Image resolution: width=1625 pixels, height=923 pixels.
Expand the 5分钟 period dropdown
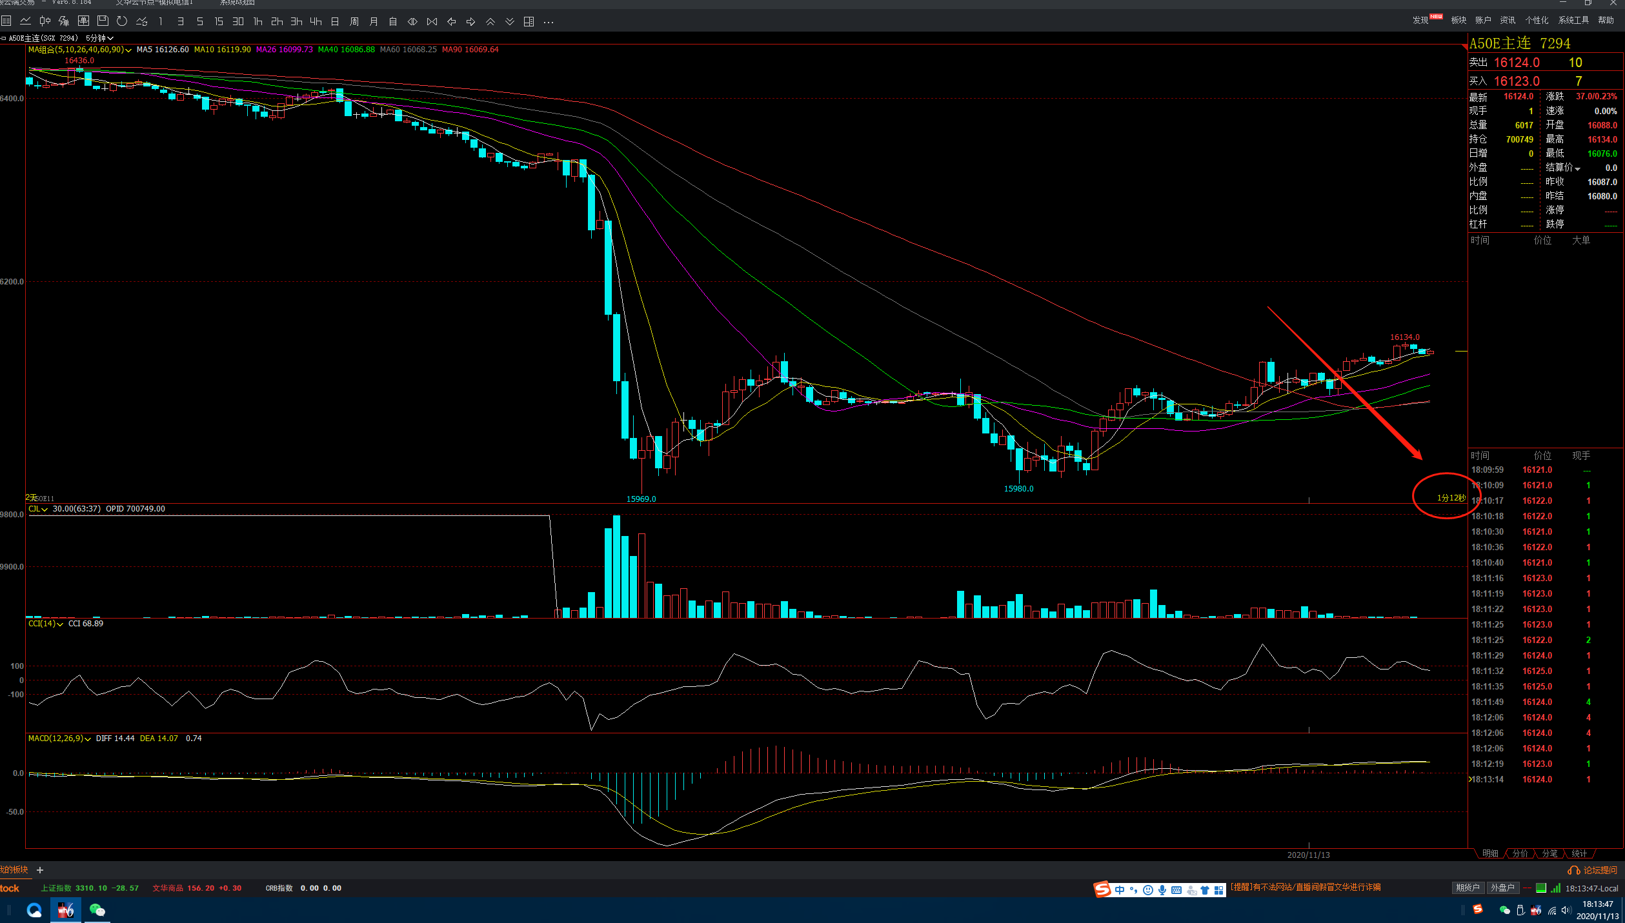100,38
